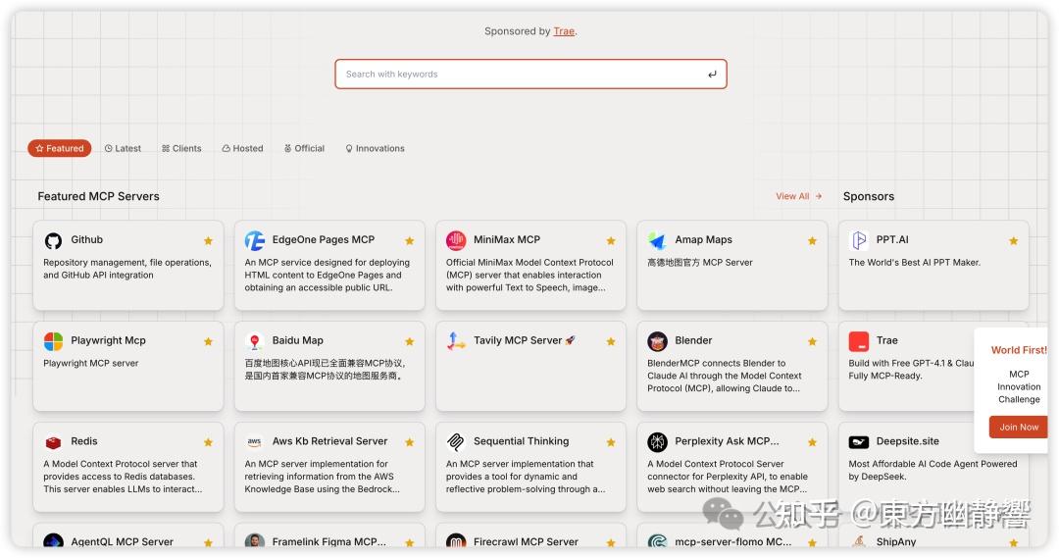This screenshot has height=558, width=1059.
Task: Click the 'Sponsors' heading text
Action: pyautogui.click(x=869, y=196)
